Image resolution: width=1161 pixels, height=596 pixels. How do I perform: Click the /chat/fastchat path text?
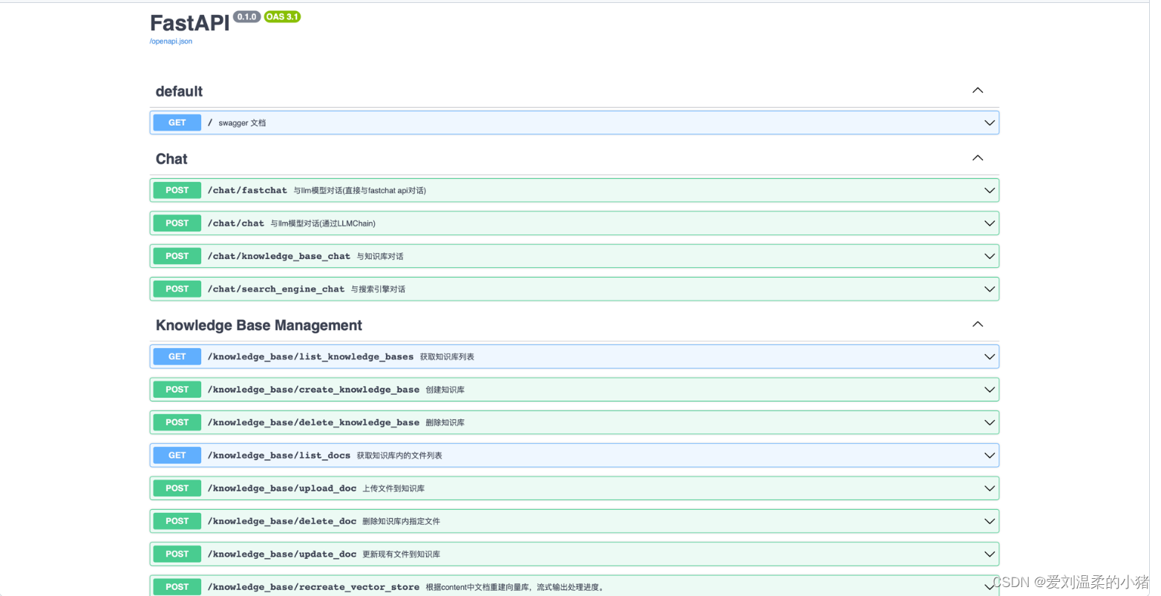pyautogui.click(x=247, y=191)
